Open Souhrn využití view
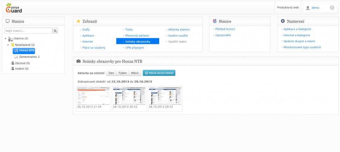 178,35
